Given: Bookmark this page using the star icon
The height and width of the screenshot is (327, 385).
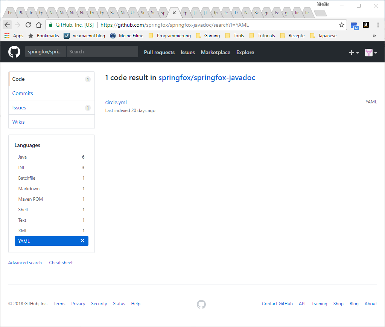Looking at the screenshot, I should click(342, 25).
